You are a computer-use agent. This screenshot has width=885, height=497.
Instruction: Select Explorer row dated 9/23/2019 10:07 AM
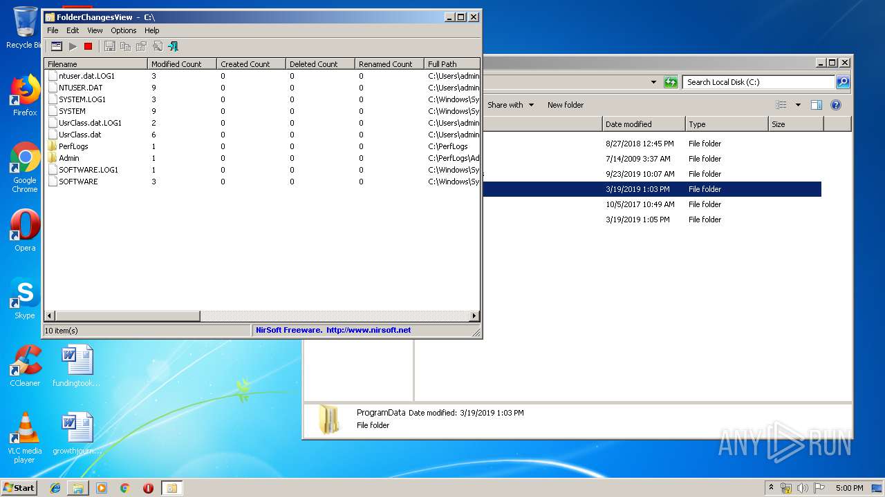pyautogui.click(x=652, y=174)
